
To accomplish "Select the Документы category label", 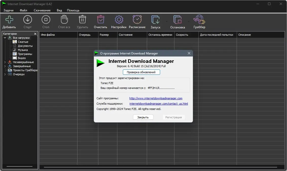I will [x=25, y=46].
